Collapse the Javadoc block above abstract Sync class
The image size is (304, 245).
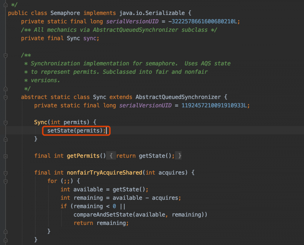(5, 56)
